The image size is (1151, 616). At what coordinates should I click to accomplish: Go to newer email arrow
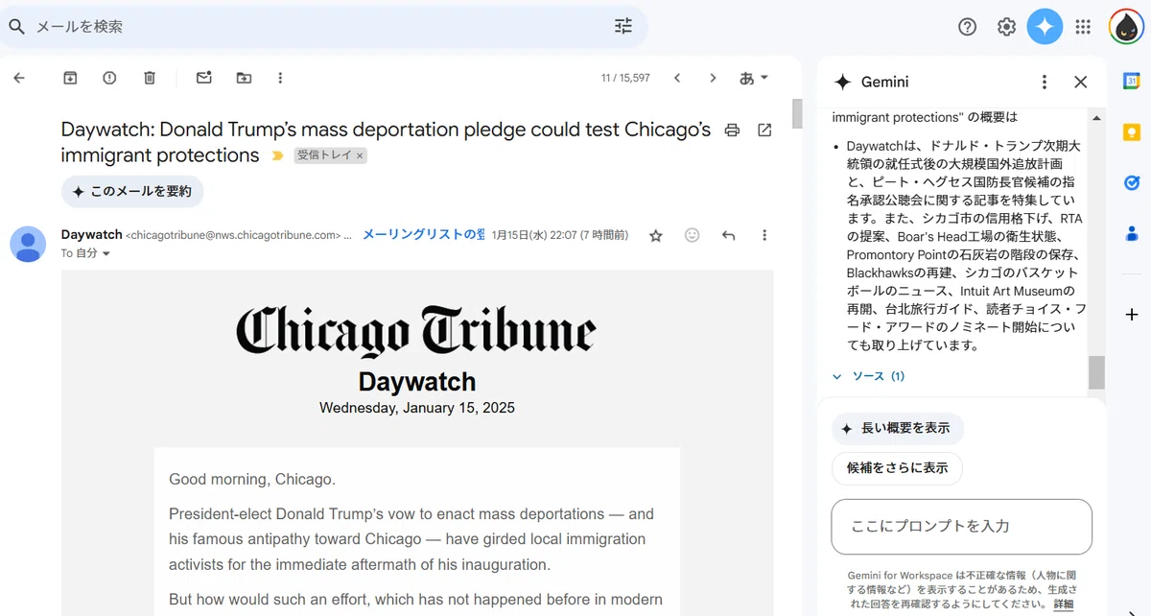[x=677, y=78]
